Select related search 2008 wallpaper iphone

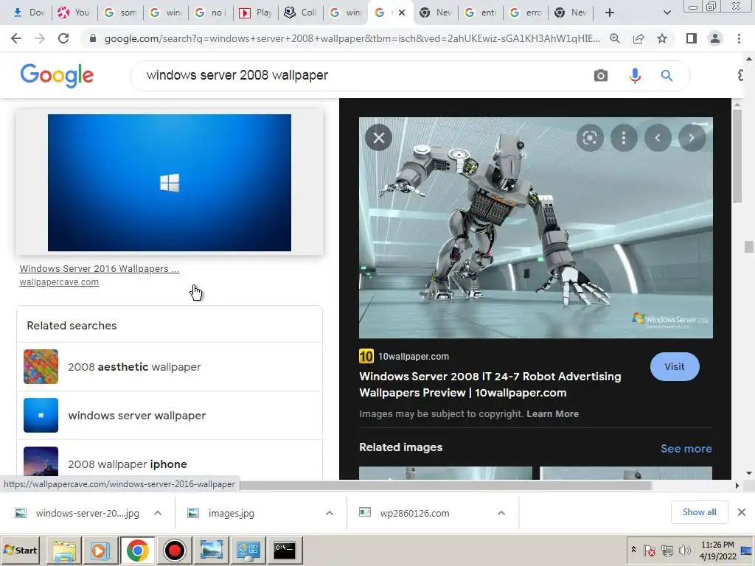pos(170,461)
